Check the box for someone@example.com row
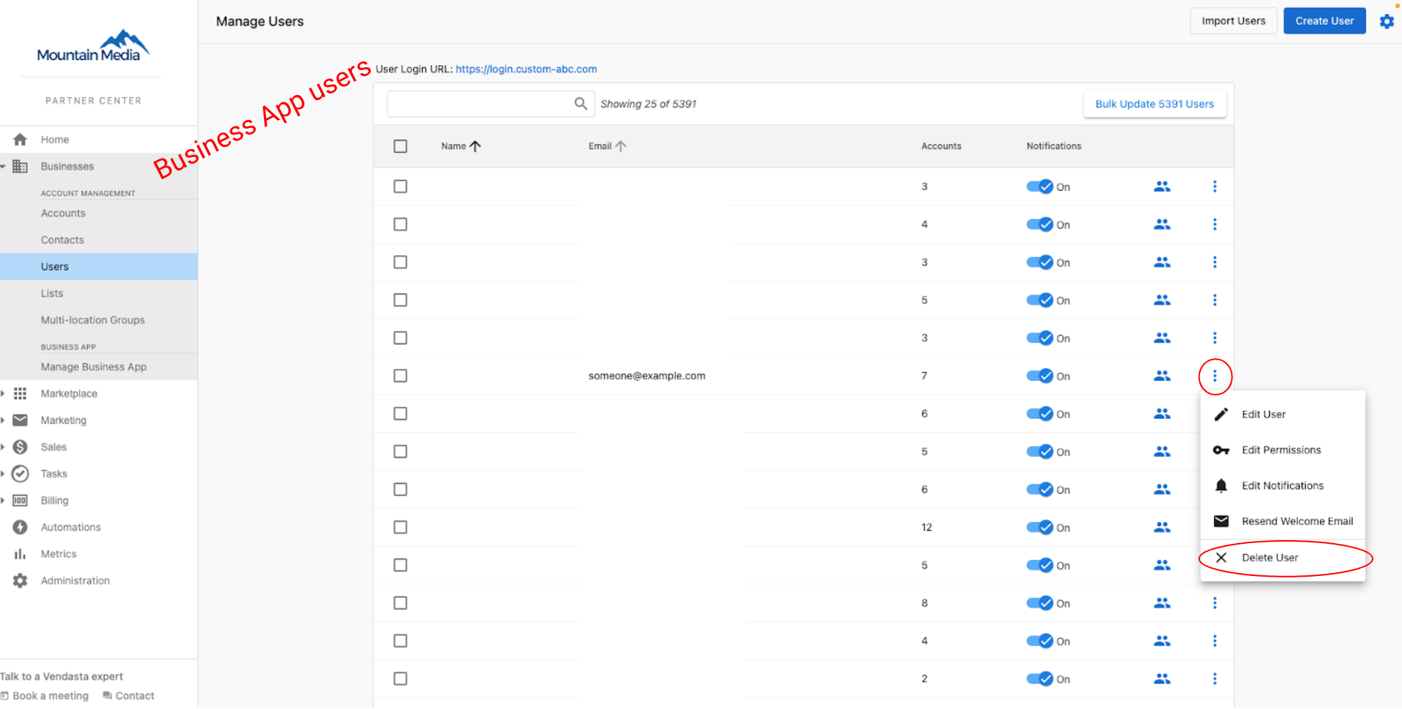The width and height of the screenshot is (1402, 709). point(400,376)
